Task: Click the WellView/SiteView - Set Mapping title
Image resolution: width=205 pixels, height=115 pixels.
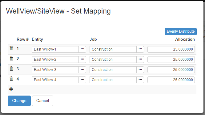Action: [x=58, y=11]
